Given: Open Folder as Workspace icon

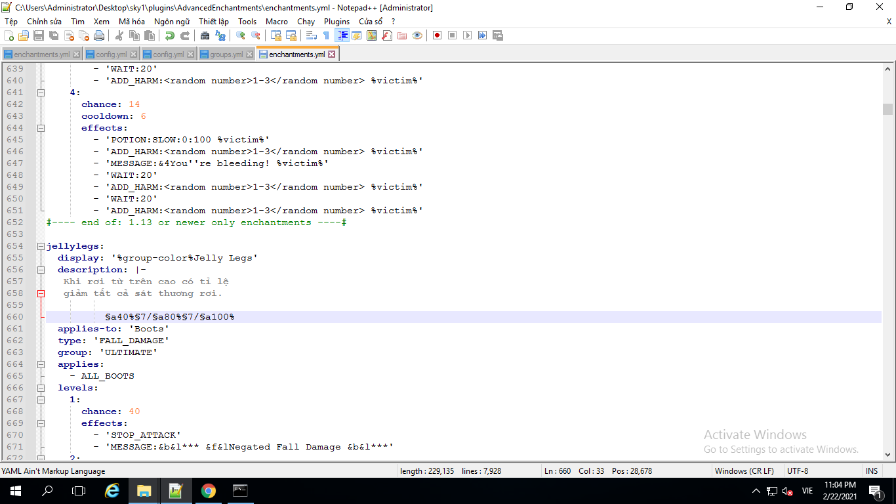Looking at the screenshot, I should (402, 35).
